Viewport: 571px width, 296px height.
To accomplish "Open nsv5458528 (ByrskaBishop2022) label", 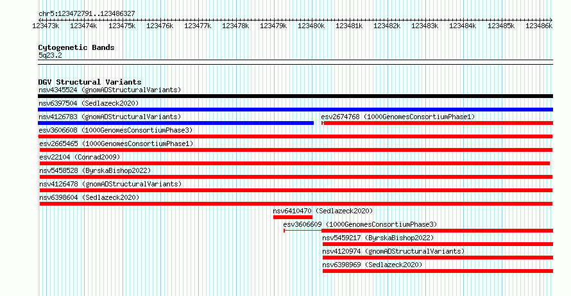I will [x=95, y=170].
